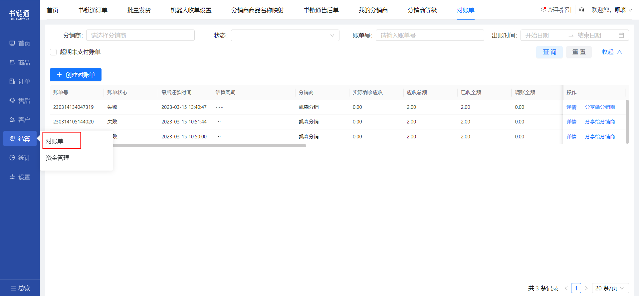
Task: Open the 分销商 selector field
Action: (140, 35)
